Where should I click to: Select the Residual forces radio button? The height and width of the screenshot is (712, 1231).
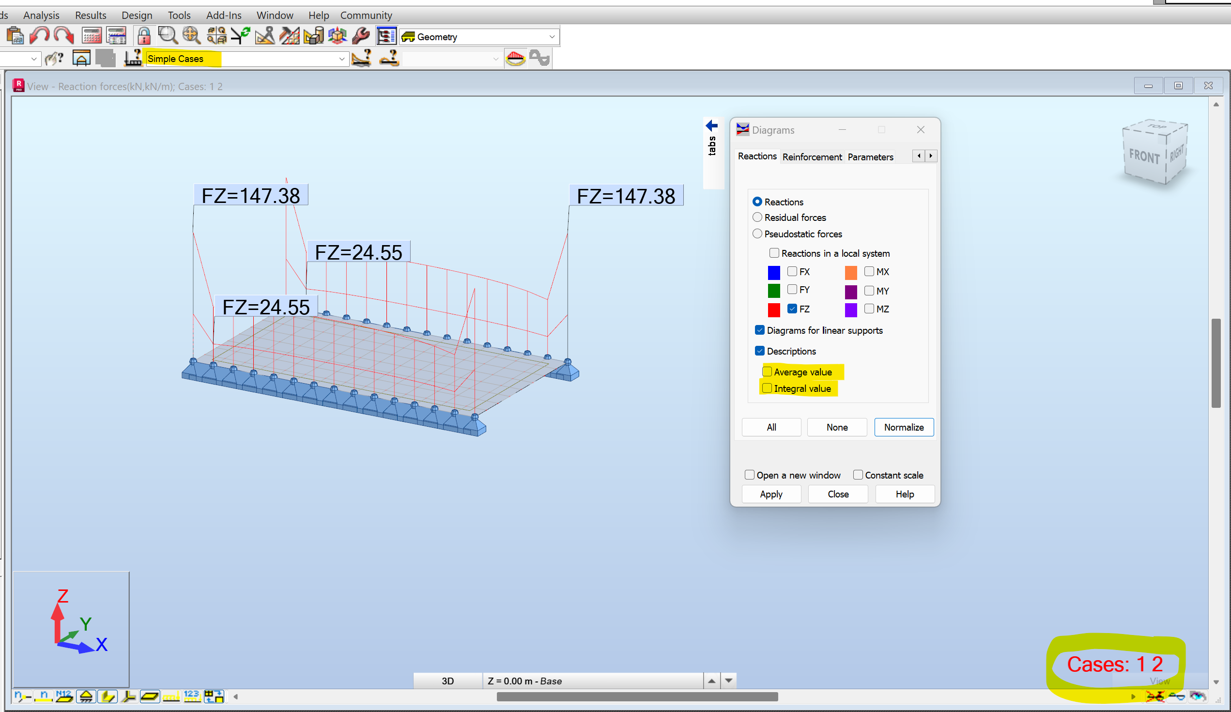757,217
